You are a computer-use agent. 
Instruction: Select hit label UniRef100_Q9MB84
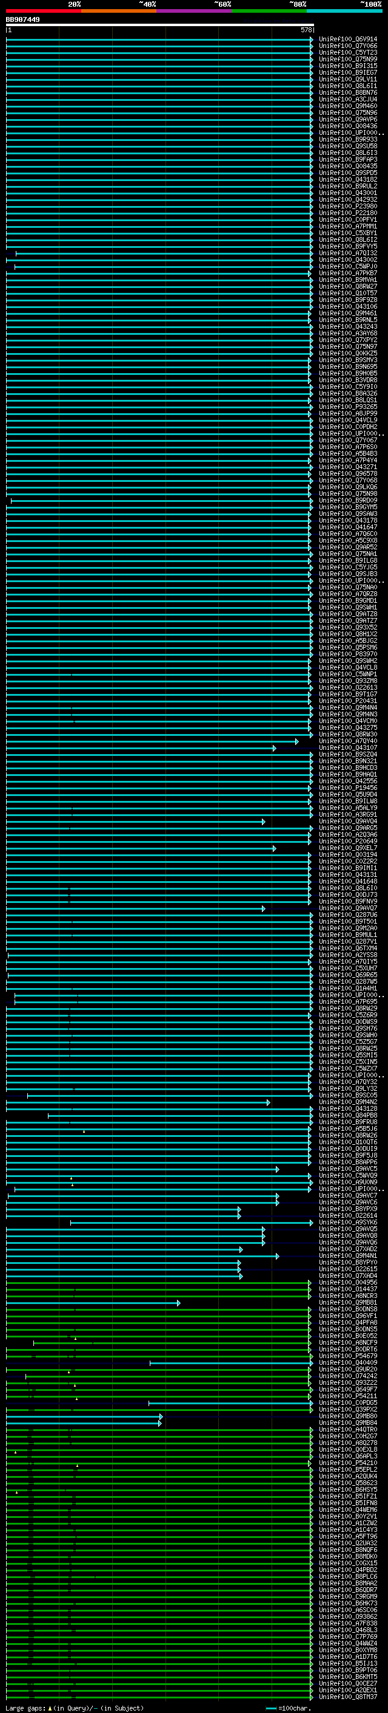pyautogui.click(x=348, y=1423)
